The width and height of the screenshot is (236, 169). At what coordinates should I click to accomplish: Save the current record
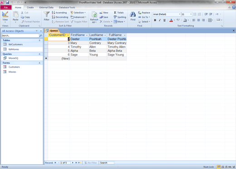click(104, 17)
